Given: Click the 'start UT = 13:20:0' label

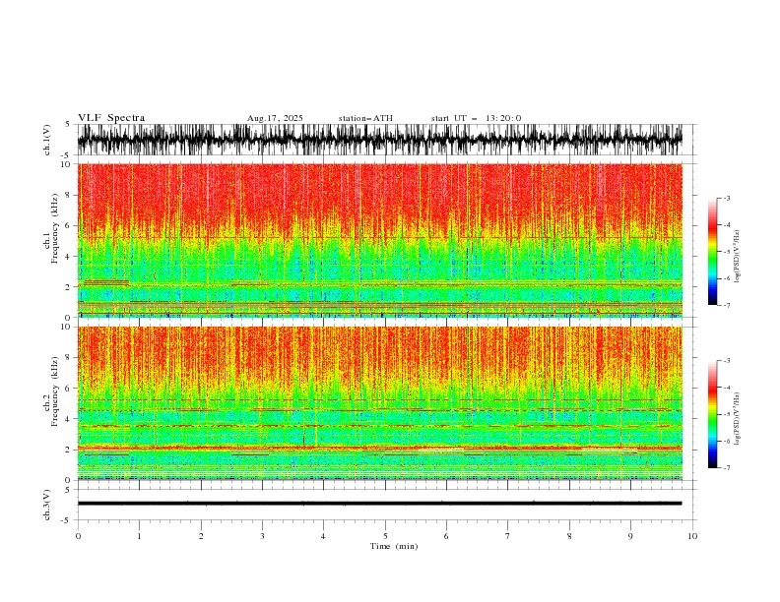Looking at the screenshot, I should (x=476, y=118).
